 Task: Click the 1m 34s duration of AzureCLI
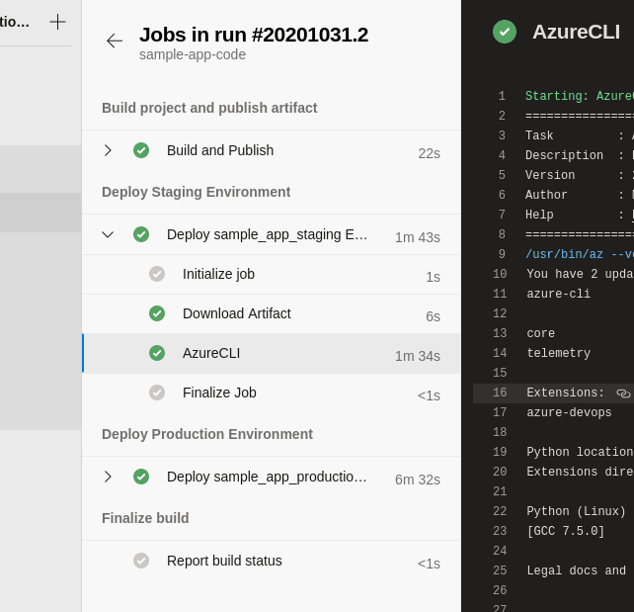(x=418, y=356)
